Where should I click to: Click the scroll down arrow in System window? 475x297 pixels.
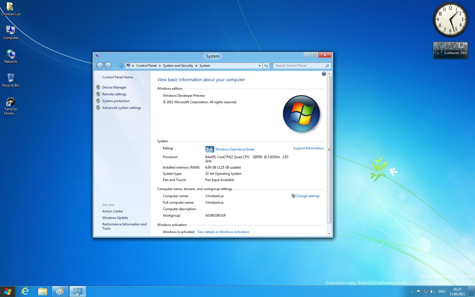[329, 234]
